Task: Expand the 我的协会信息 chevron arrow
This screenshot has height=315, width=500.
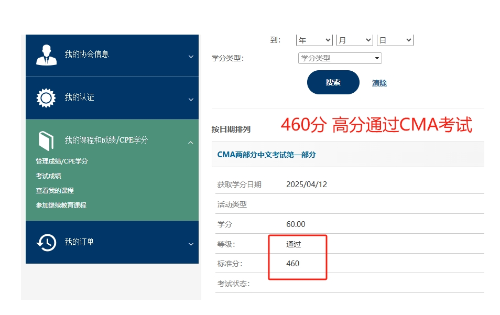Action: tap(191, 56)
